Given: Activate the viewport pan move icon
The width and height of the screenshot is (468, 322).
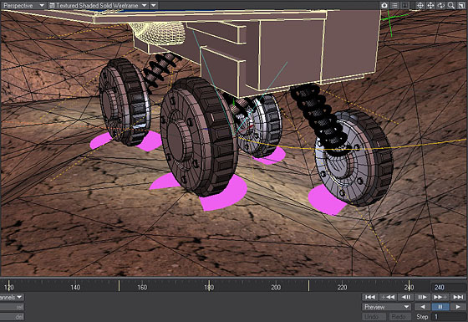Looking at the screenshot, I should [430, 5].
